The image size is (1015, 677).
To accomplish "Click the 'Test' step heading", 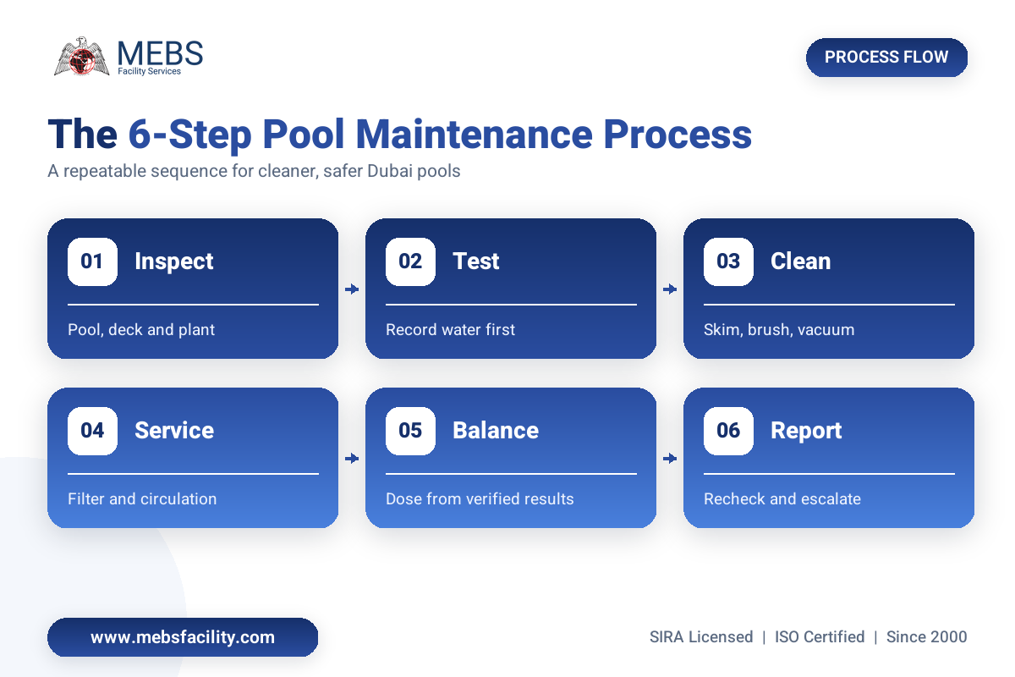I will tap(476, 261).
